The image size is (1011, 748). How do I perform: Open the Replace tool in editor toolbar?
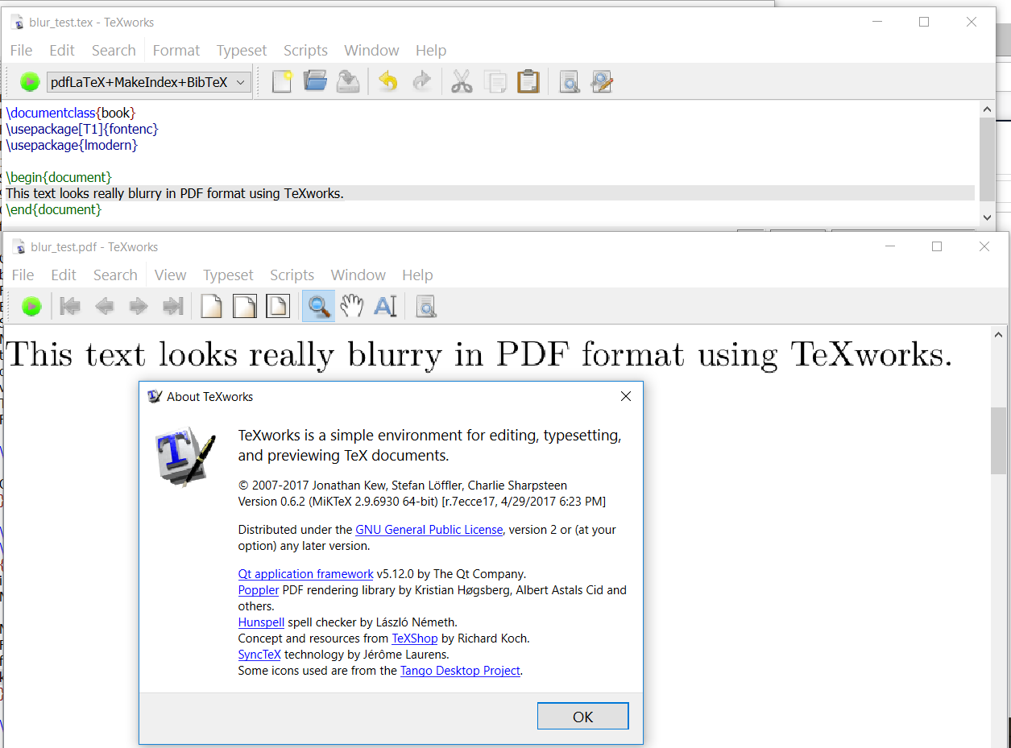[x=602, y=81]
